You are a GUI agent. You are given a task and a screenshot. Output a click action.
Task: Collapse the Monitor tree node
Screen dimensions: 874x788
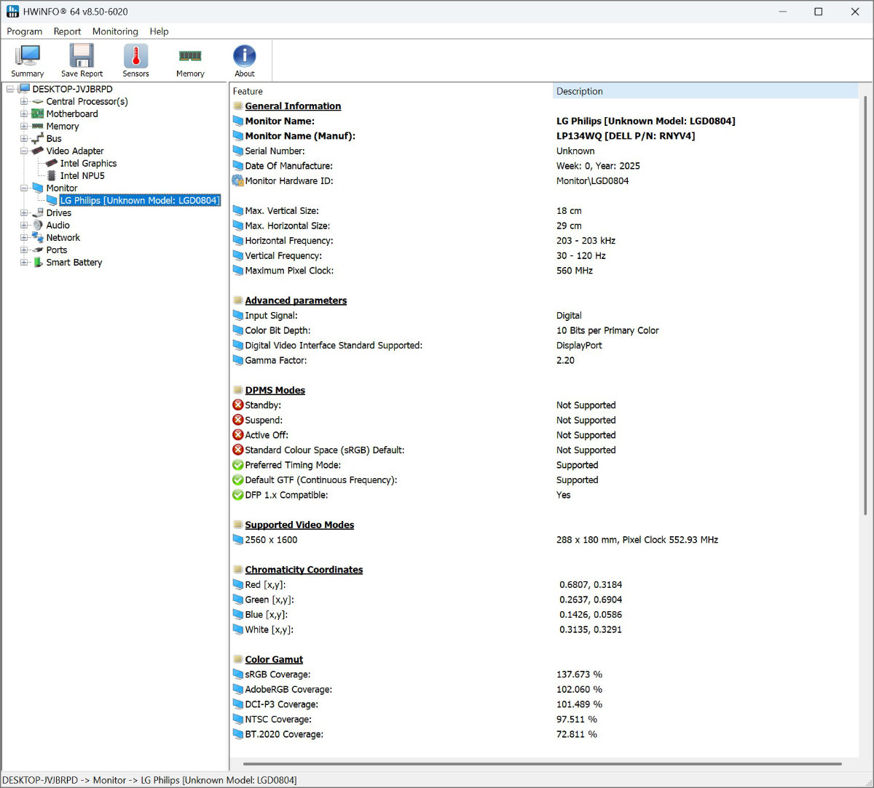(24, 188)
